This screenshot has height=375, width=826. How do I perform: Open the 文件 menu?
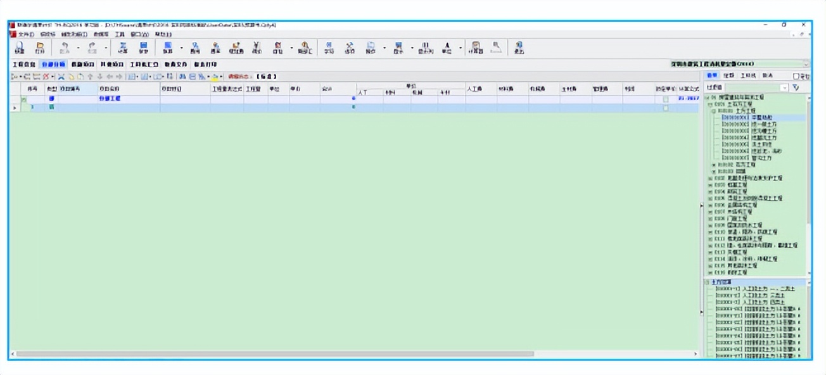pos(25,34)
